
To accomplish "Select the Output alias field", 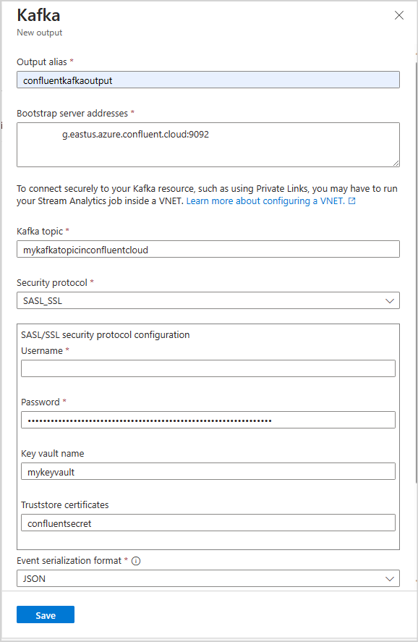I will click(208, 80).
